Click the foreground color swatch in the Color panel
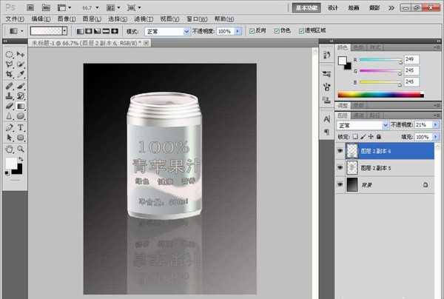This screenshot has width=444, height=299. pyautogui.click(x=343, y=61)
